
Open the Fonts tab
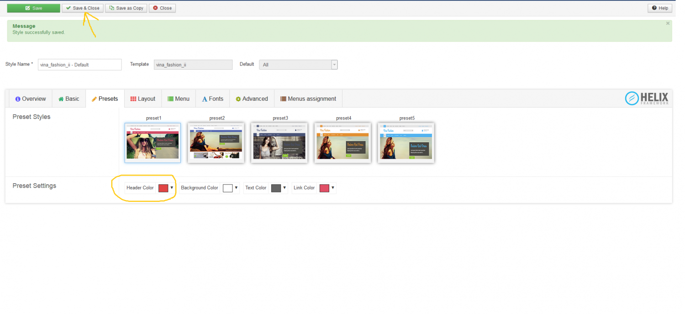click(x=212, y=99)
